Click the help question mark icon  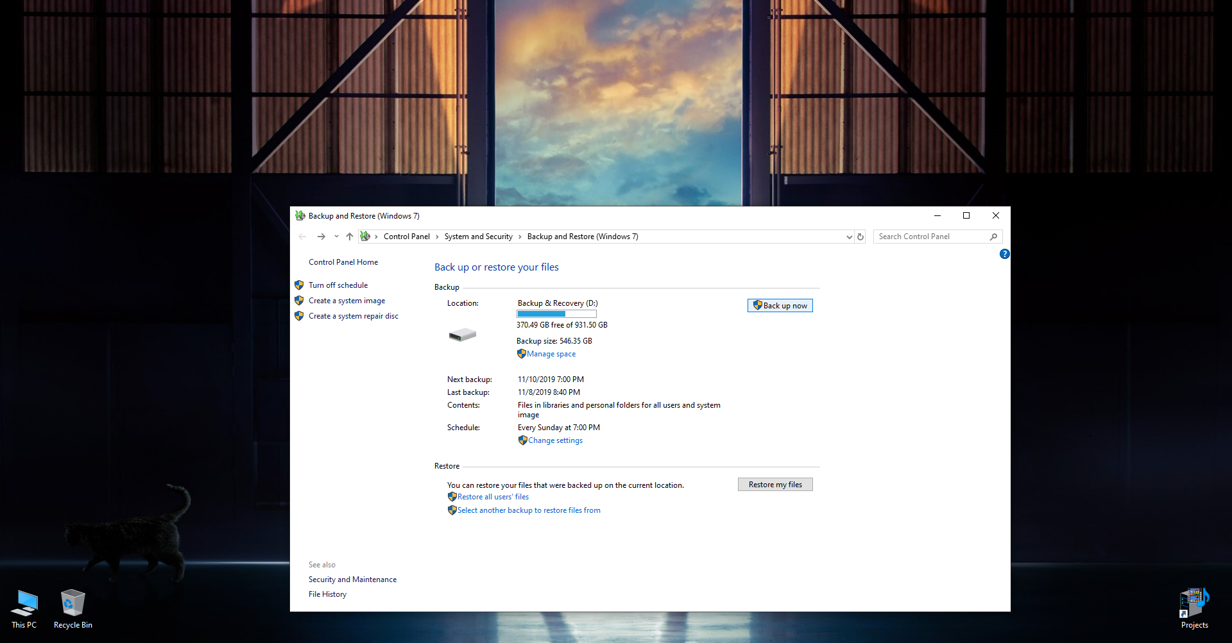1004,254
